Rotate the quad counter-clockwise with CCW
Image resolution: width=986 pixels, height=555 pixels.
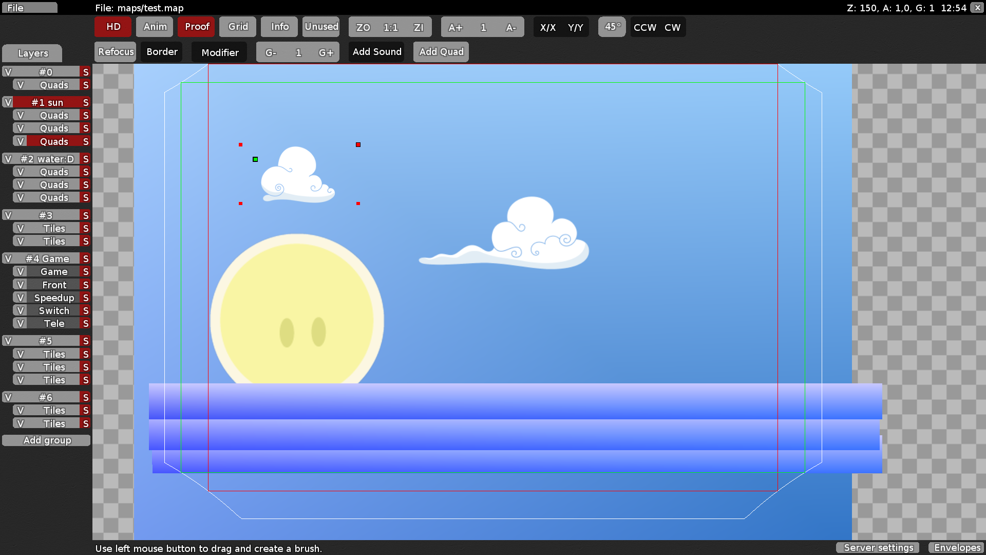(644, 27)
